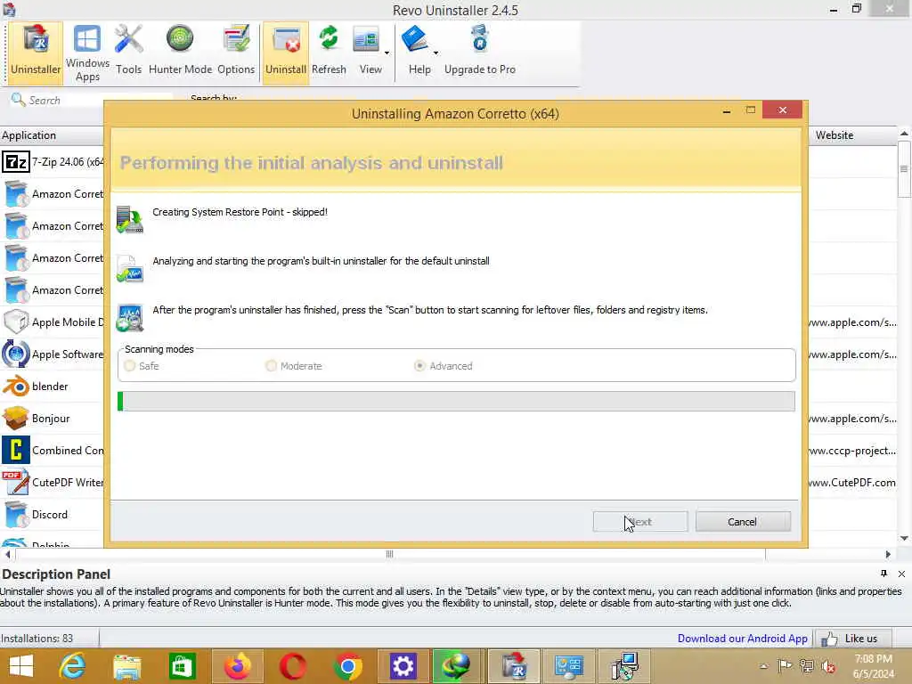The height and width of the screenshot is (684, 912).
Task: Select the Discord application entry
Action: tap(53, 514)
